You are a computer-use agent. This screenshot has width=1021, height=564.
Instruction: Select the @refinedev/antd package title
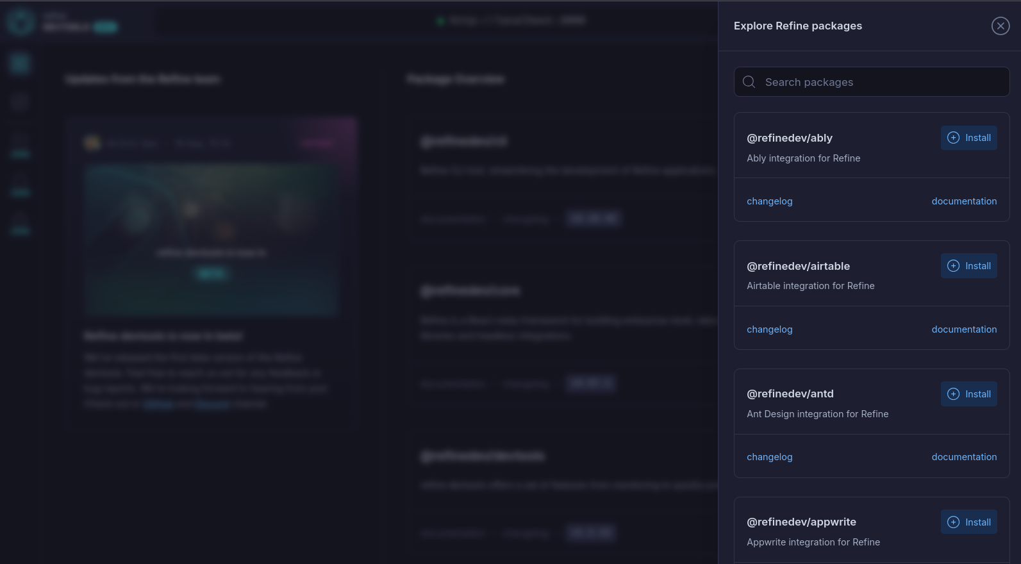[790, 394]
